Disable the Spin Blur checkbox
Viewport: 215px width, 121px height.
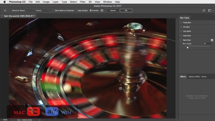click(x=212, y=40)
